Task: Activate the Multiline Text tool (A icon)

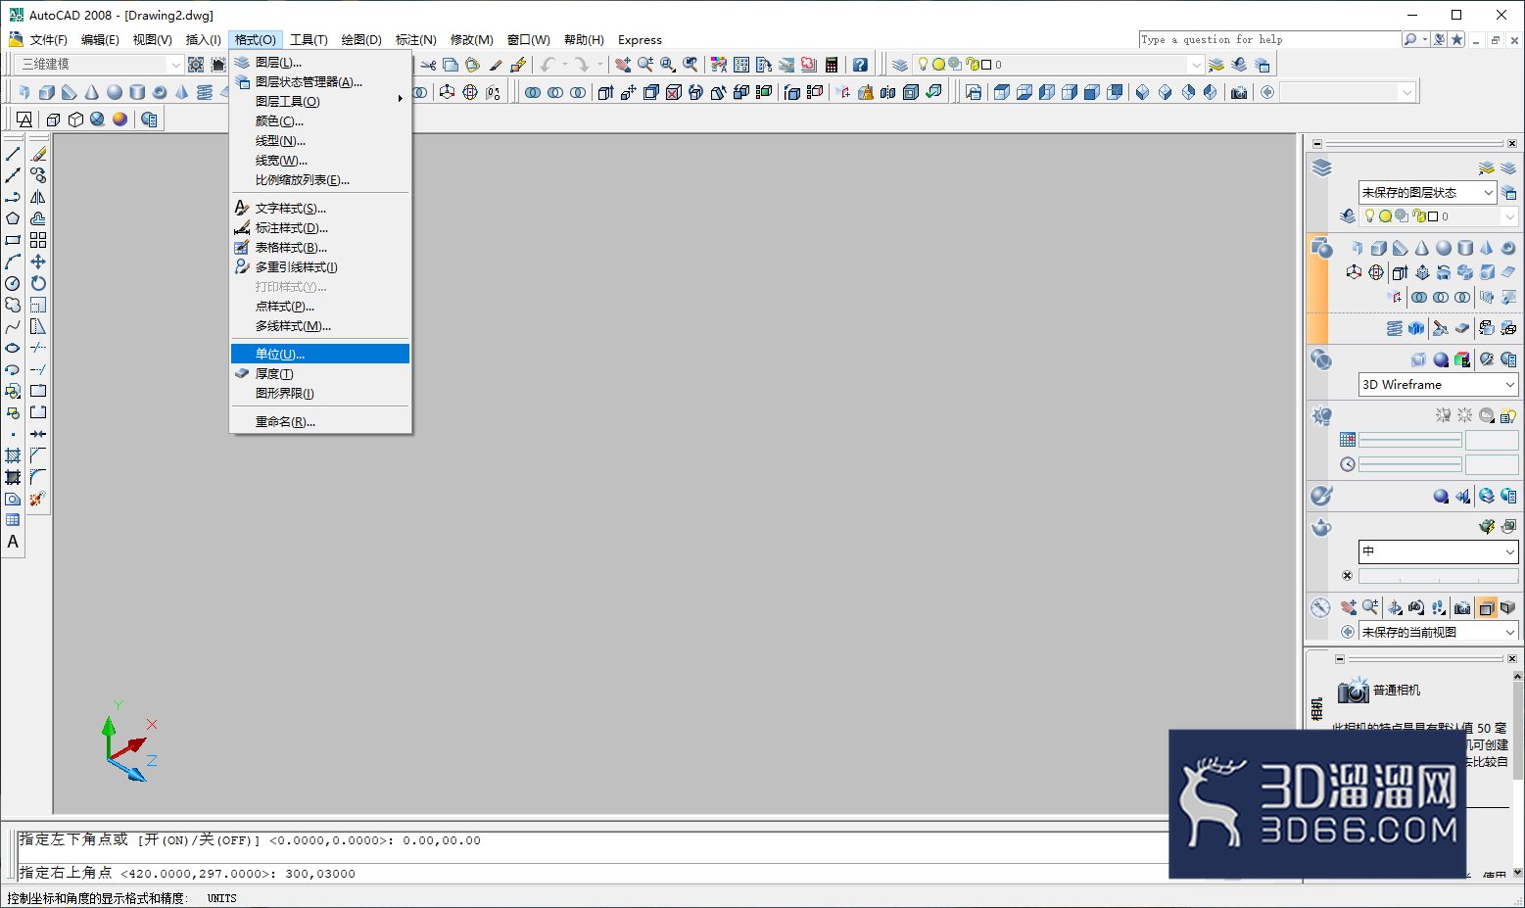Action: click(x=13, y=542)
